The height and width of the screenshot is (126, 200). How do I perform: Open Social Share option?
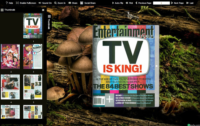pos(88,3)
